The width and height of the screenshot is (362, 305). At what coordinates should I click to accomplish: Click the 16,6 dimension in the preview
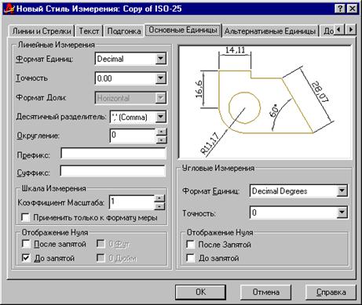point(199,89)
